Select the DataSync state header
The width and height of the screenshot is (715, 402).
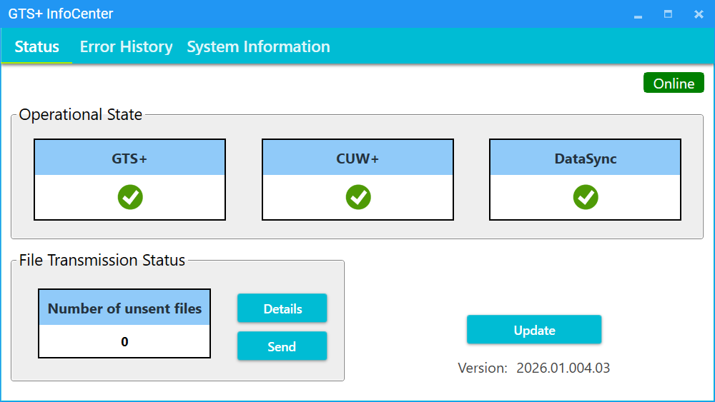[x=586, y=159]
